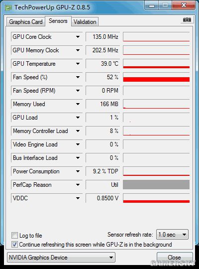Image resolution: width=199 pixels, height=269 pixels.
Task: Click the GPU-Z title bar app icon
Action: (x=8, y=7)
